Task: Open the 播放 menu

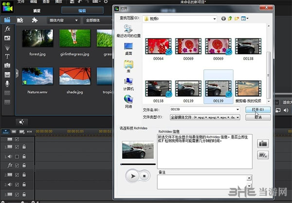Action: click(58, 1)
